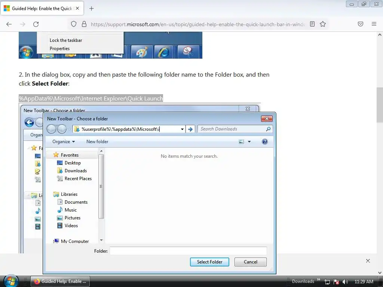Screen dimensions: 383x287
Task: Click navigation pane scroll down arrow
Action: 101,240
